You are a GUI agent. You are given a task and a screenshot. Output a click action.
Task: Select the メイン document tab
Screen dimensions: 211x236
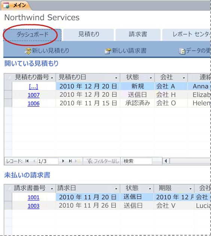(x=16, y=5)
